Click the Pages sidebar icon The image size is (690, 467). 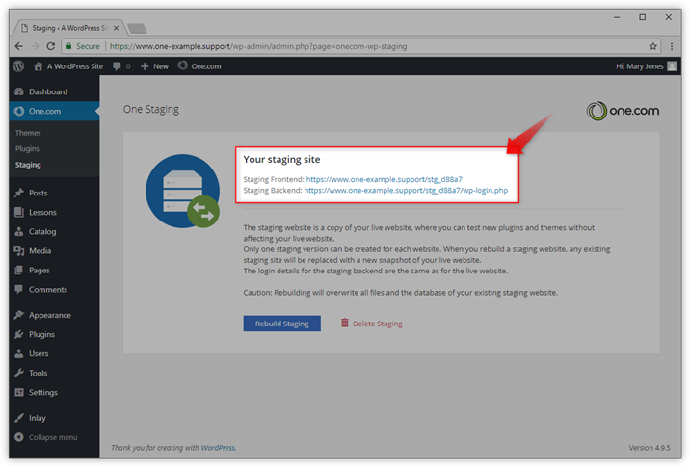pos(19,271)
